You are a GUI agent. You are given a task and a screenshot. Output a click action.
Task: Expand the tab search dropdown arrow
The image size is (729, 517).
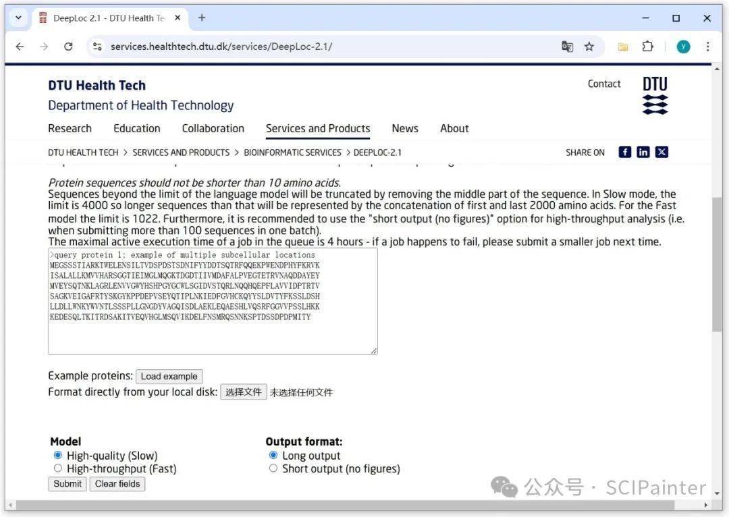click(x=18, y=18)
